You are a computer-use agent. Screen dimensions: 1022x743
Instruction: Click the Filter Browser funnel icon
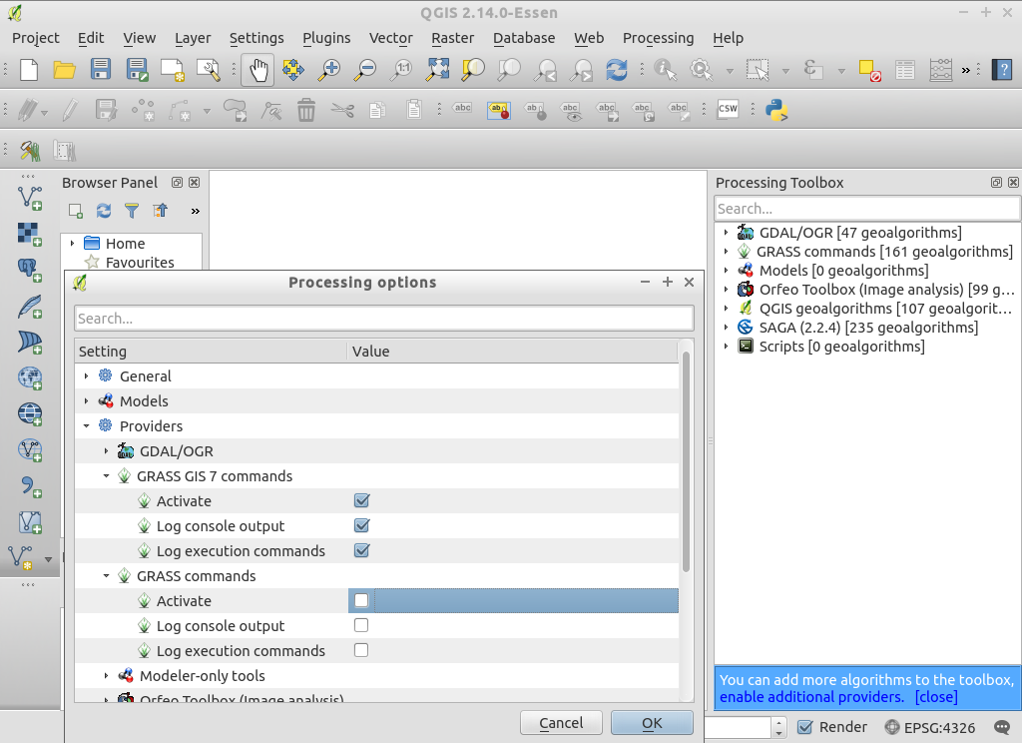coord(132,211)
